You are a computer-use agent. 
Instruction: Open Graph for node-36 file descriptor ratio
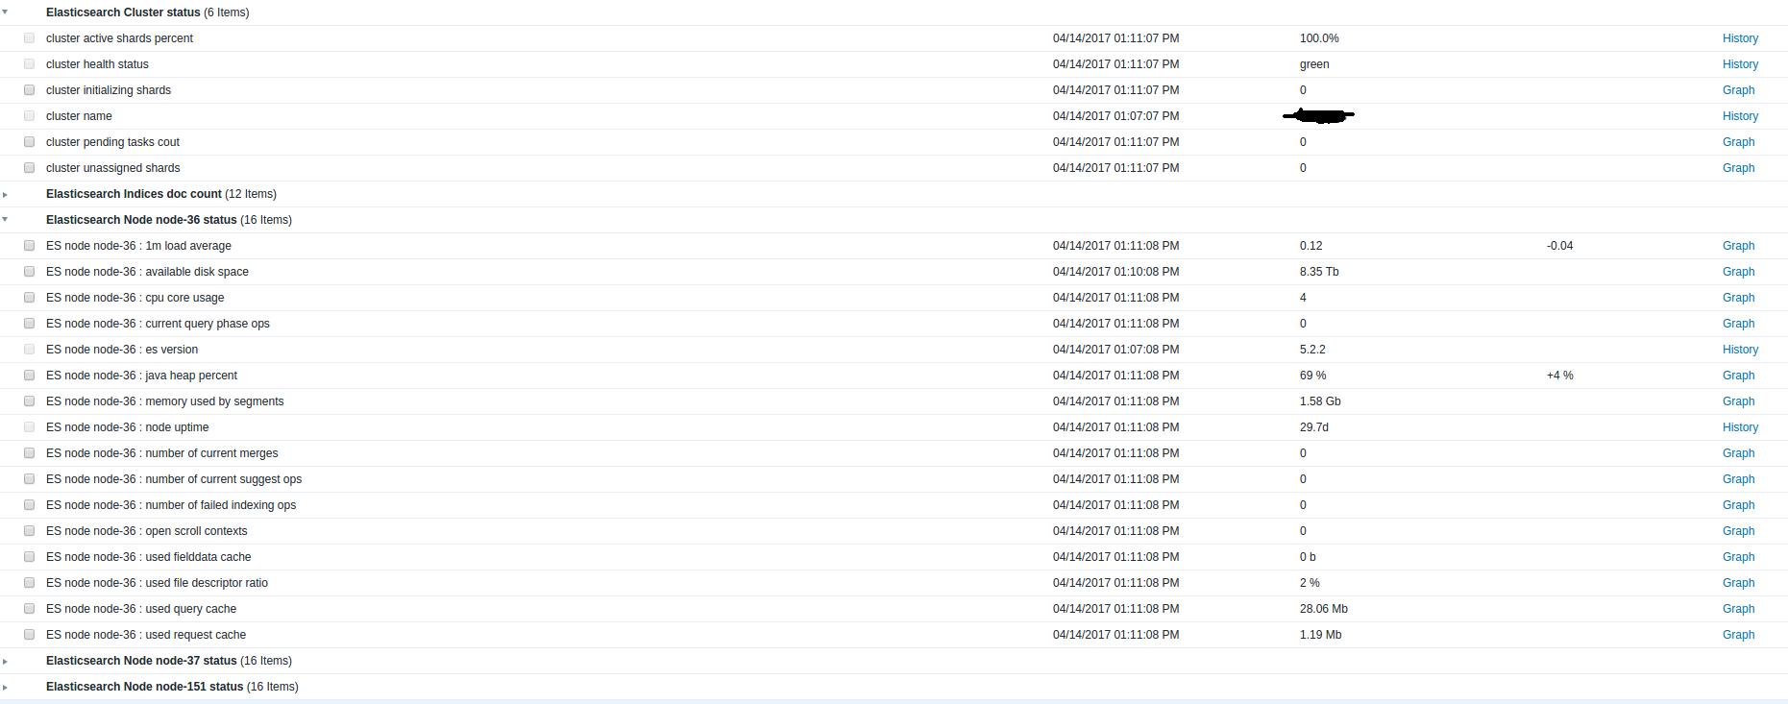click(1738, 583)
